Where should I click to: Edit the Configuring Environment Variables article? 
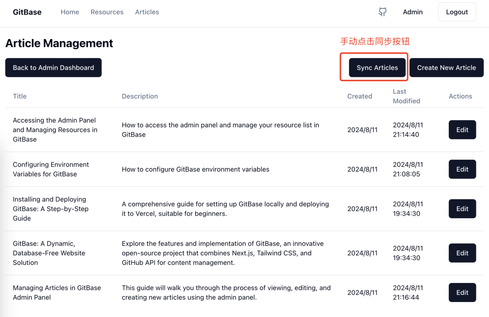462,169
